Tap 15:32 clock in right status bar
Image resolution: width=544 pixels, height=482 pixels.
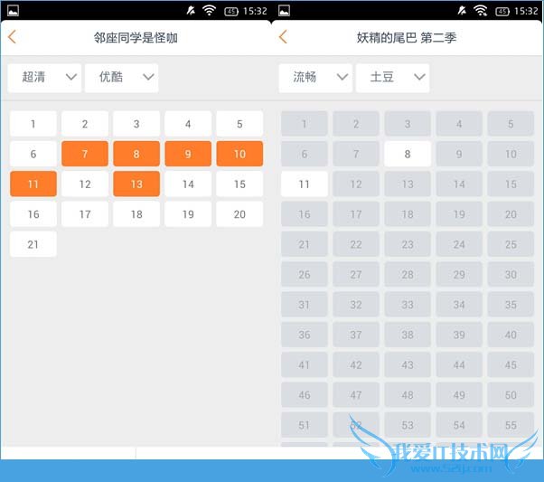click(x=526, y=11)
